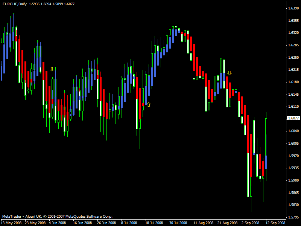Click the 1.6110 price axis label
The height and width of the screenshot is (226, 301).
point(293,107)
